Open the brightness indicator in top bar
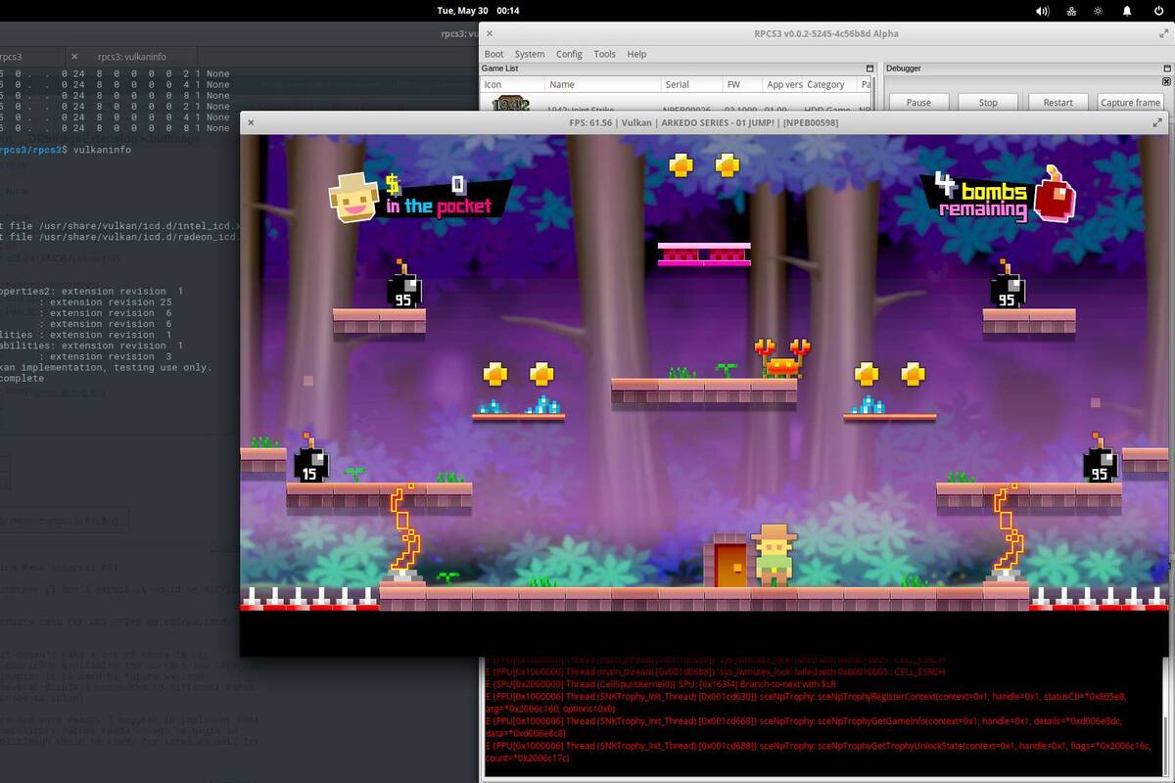The width and height of the screenshot is (1175, 783). (x=1099, y=11)
